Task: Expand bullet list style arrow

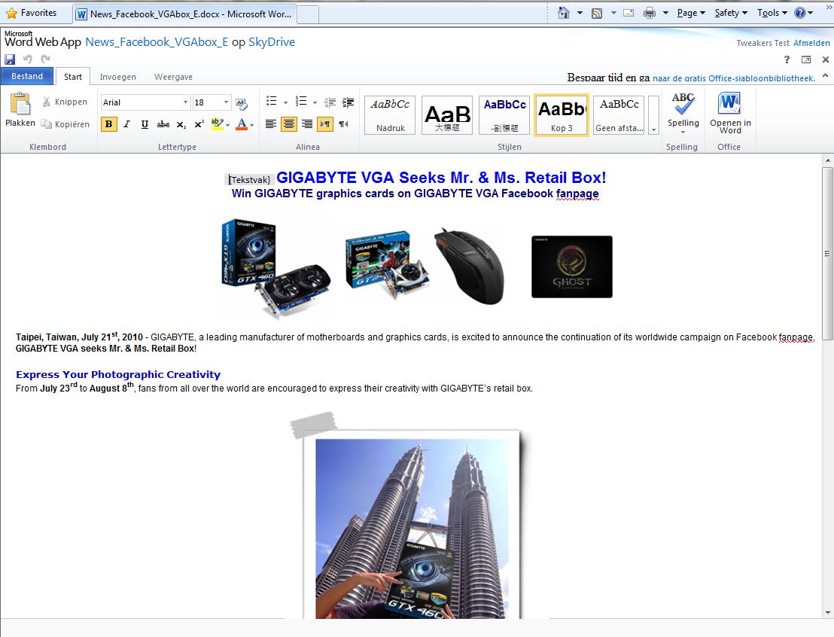Action: point(285,102)
